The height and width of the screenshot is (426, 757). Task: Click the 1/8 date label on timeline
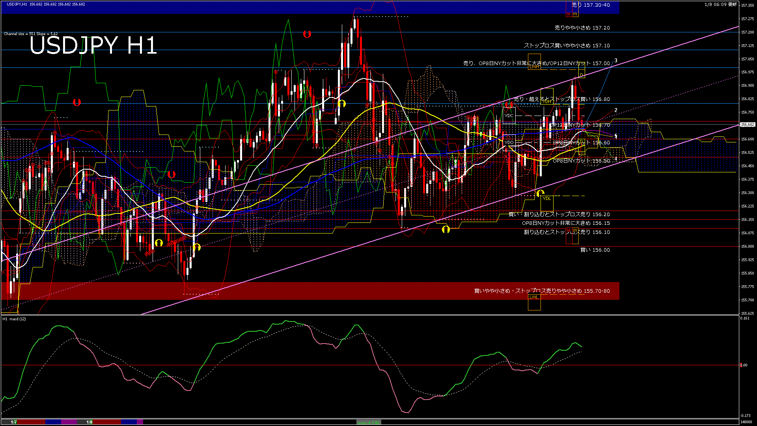[x=90, y=422]
